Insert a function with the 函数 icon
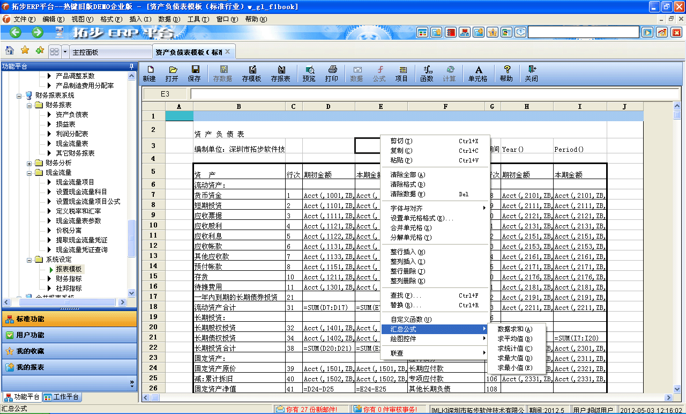 pyautogui.click(x=427, y=73)
